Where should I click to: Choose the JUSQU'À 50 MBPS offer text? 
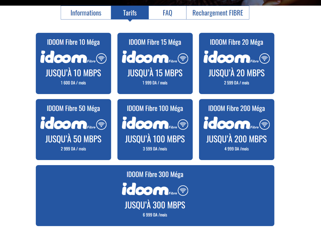coord(73,139)
